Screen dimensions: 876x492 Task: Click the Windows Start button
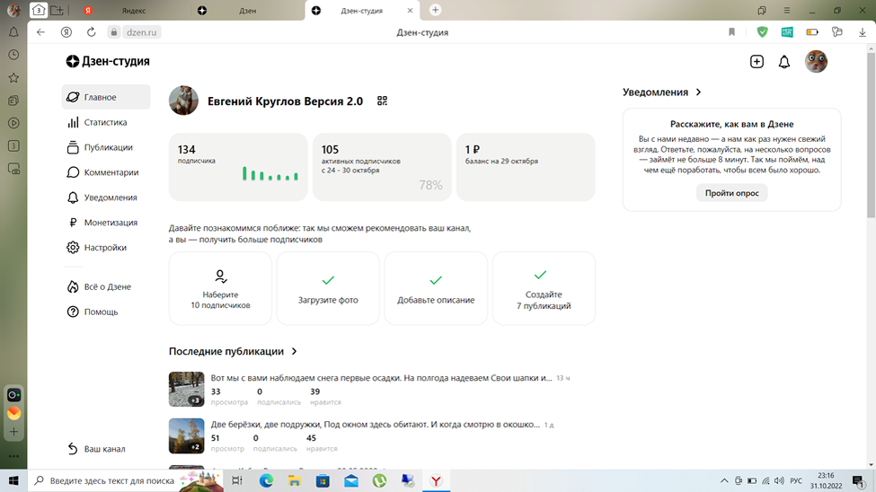[13, 481]
